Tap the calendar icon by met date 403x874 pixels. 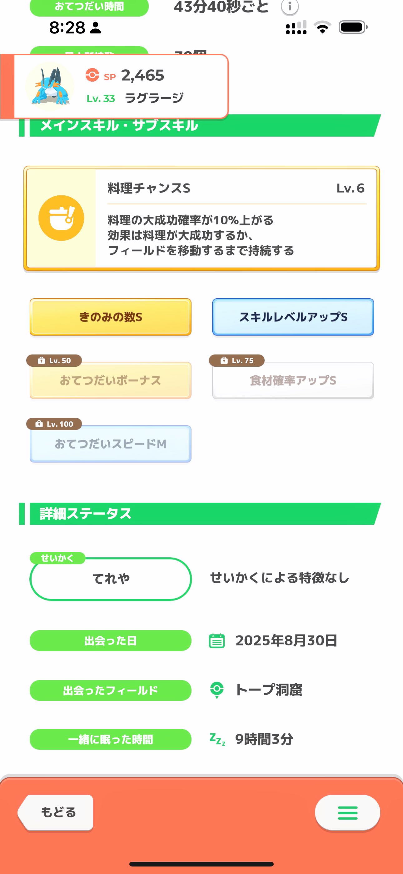pos(217,640)
